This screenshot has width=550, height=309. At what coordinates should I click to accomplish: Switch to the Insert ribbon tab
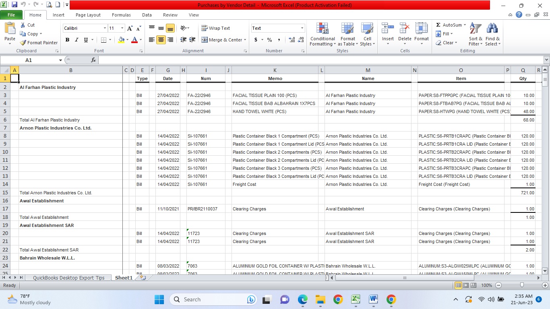click(58, 15)
